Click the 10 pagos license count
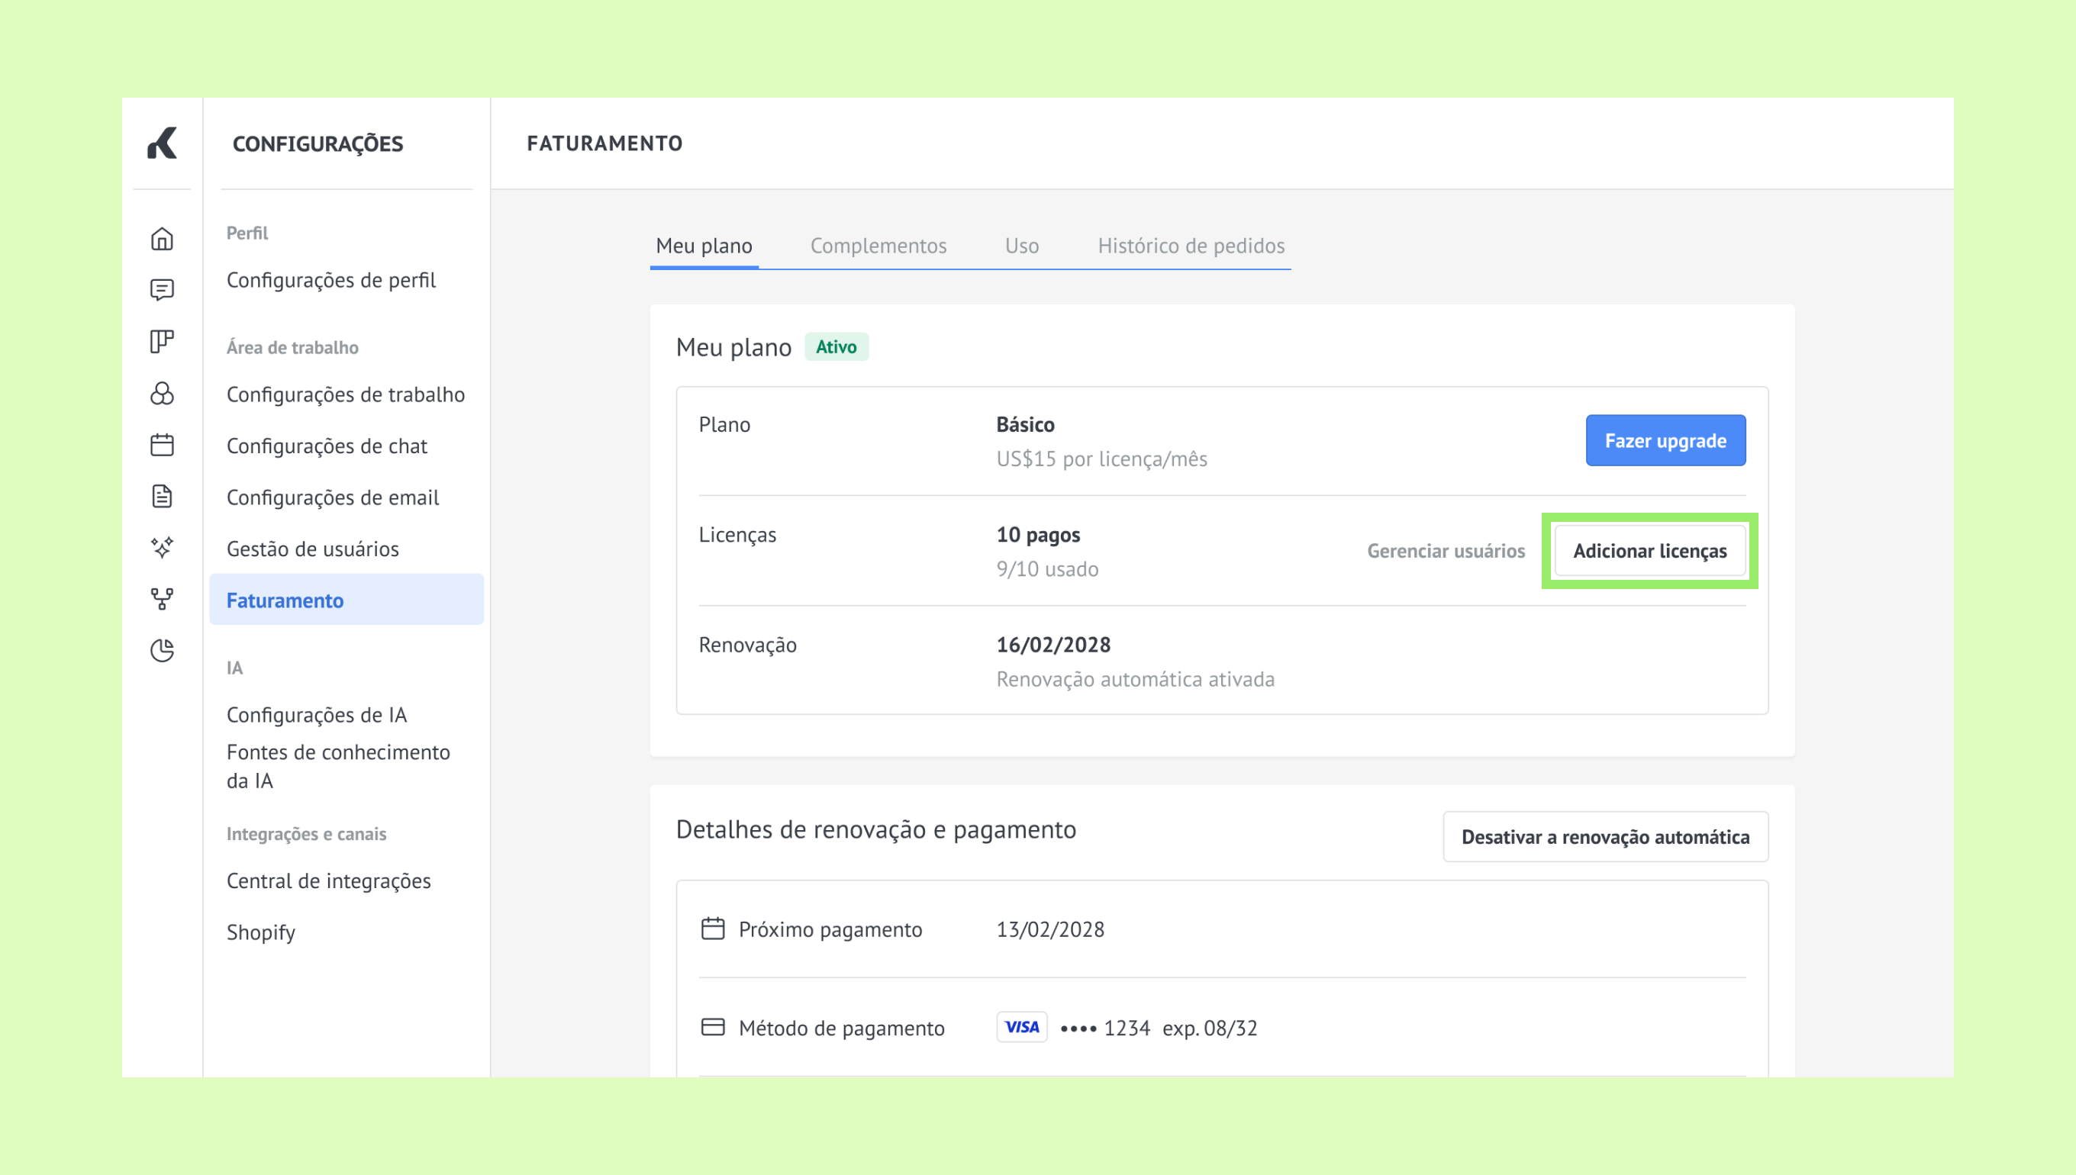2076x1175 pixels. pyautogui.click(x=1038, y=535)
